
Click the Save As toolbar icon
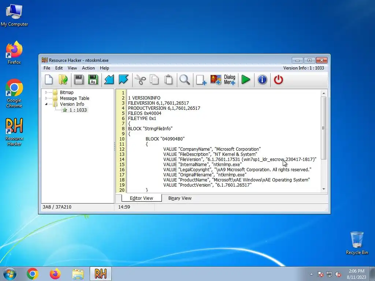[93, 79]
